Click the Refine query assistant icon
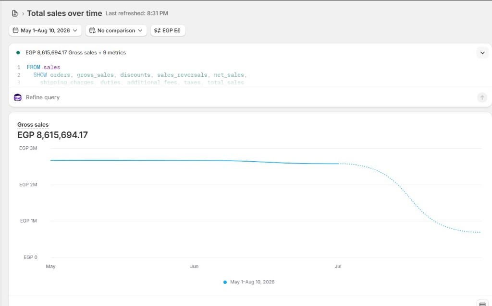Screen dimensions: 492x306 click(18, 97)
